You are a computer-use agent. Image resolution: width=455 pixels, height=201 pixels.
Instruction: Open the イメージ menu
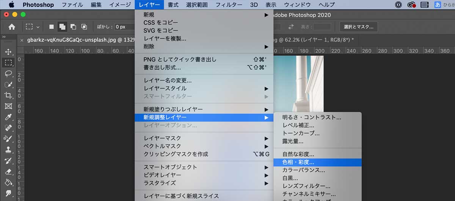tap(120, 5)
